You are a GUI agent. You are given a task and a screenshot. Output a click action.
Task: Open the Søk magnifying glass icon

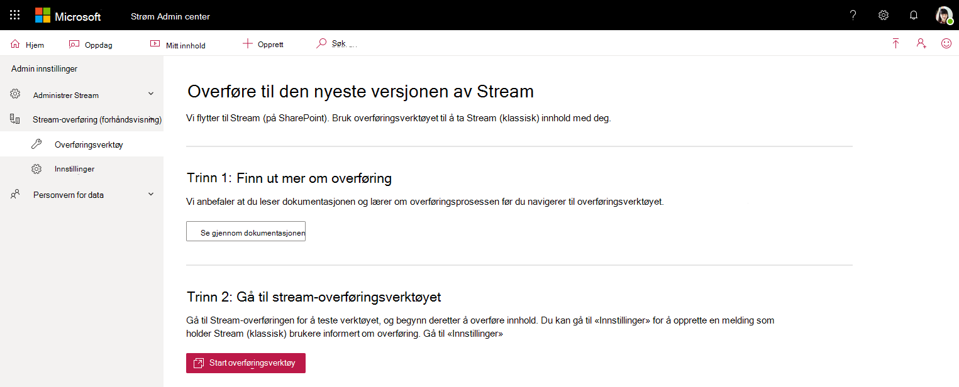tap(322, 43)
